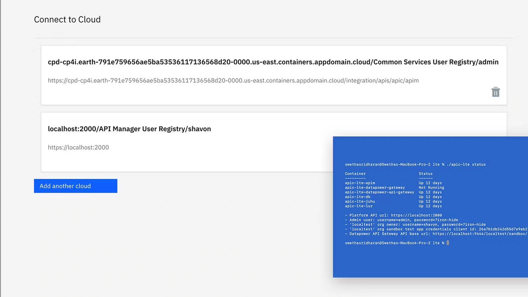
Task: Click the Status column header in terminal
Action: tap(426, 173)
